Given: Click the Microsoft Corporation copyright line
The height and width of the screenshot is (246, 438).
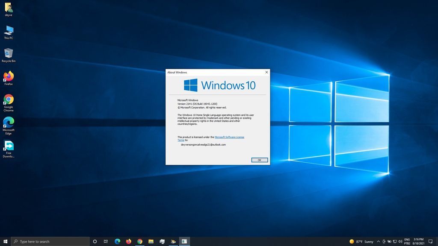Looking at the screenshot, I should point(202,107).
